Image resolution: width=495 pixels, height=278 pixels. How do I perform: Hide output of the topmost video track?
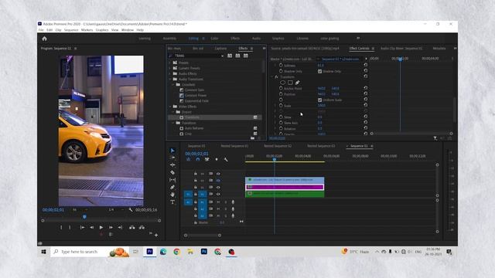click(218, 174)
